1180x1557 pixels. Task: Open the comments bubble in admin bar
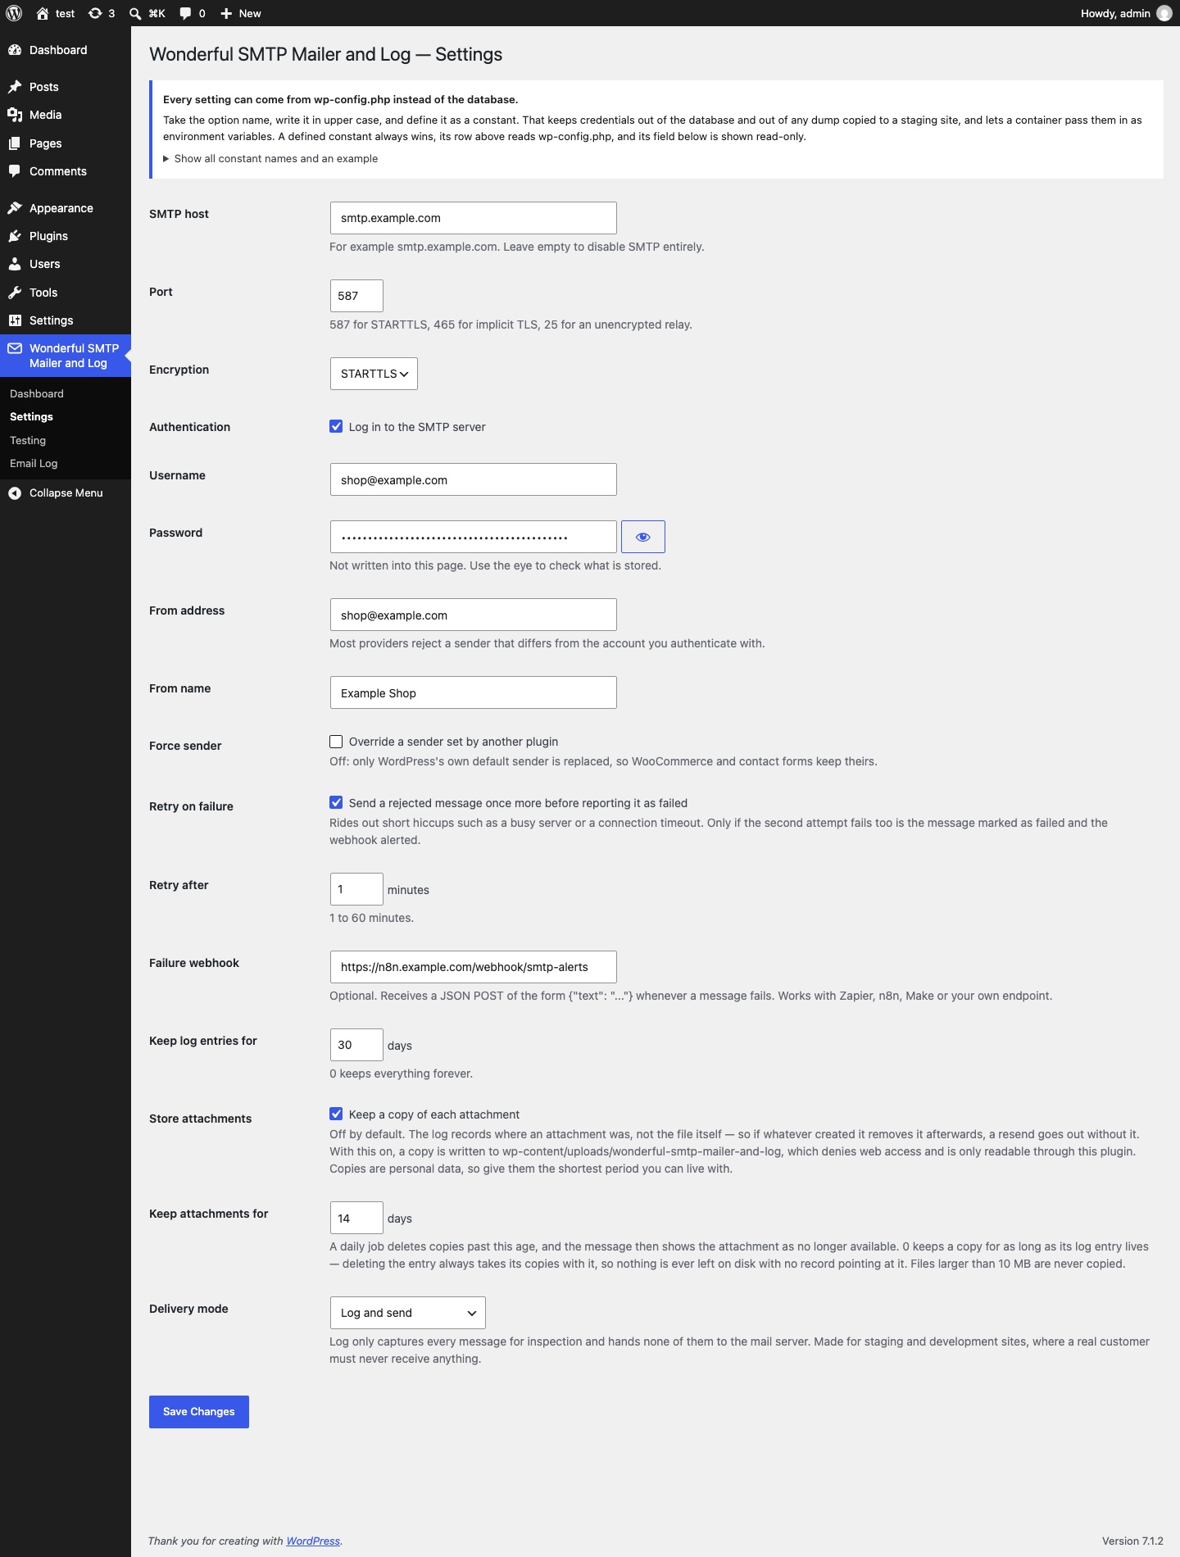tap(185, 13)
